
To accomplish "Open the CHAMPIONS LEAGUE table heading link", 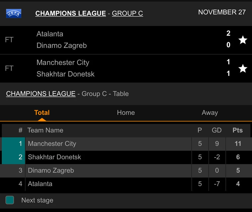I will coord(41,94).
